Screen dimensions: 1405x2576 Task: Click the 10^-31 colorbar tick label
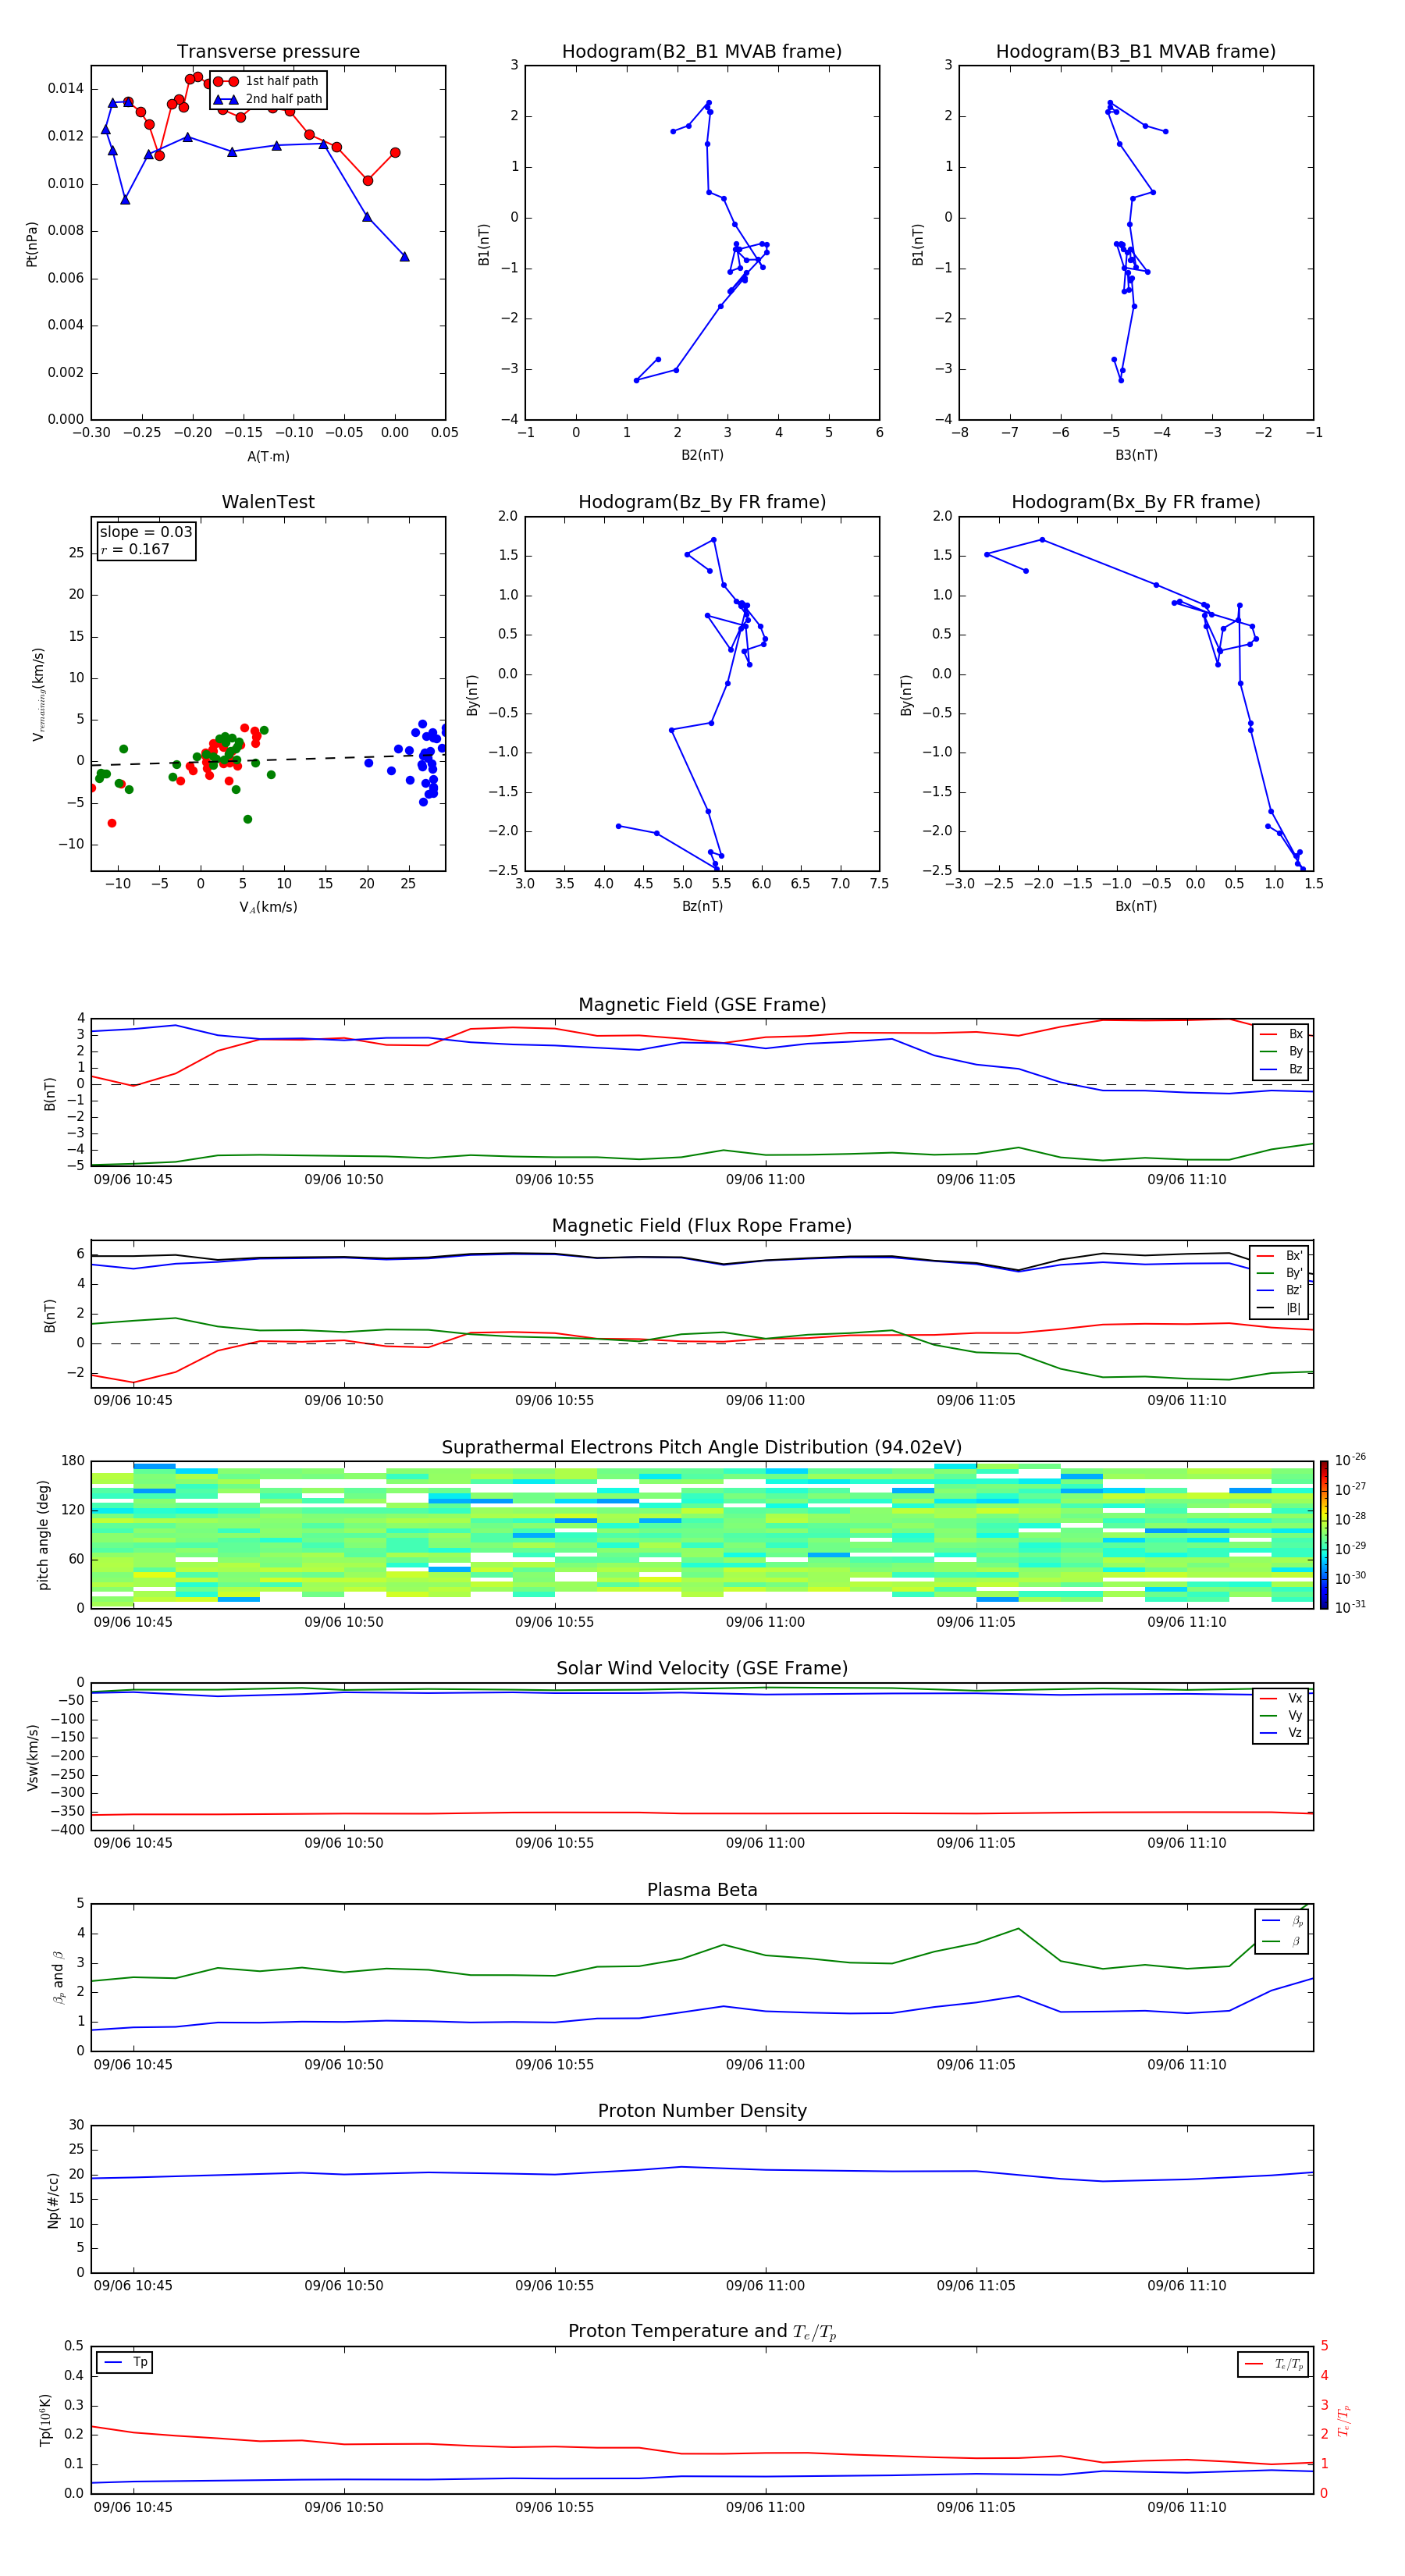(1350, 1607)
